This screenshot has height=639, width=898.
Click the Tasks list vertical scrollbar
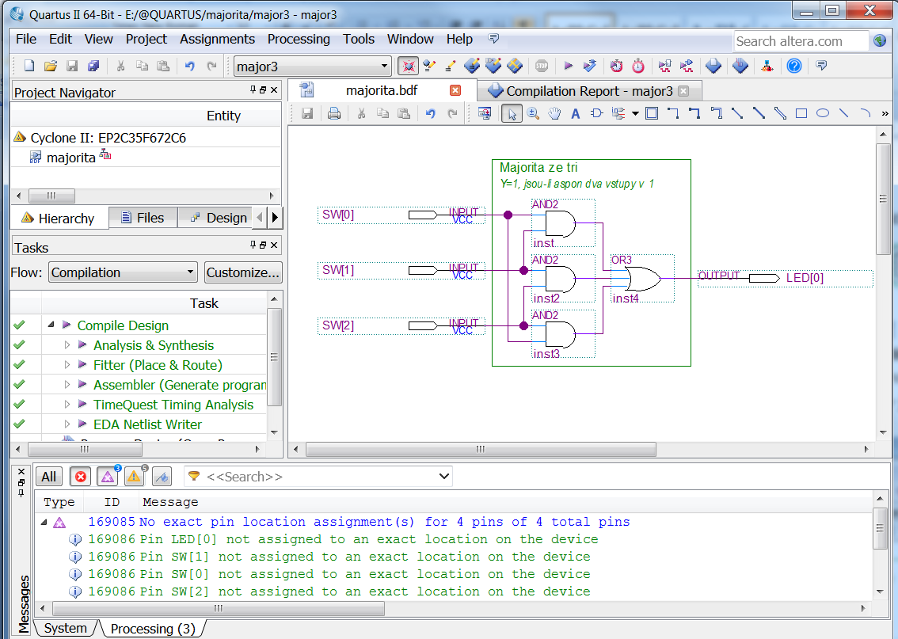[274, 365]
